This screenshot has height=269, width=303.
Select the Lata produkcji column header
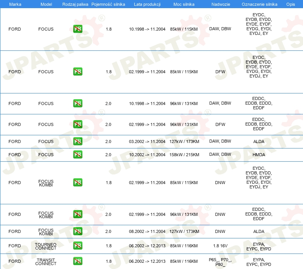pyautogui.click(x=147, y=4)
